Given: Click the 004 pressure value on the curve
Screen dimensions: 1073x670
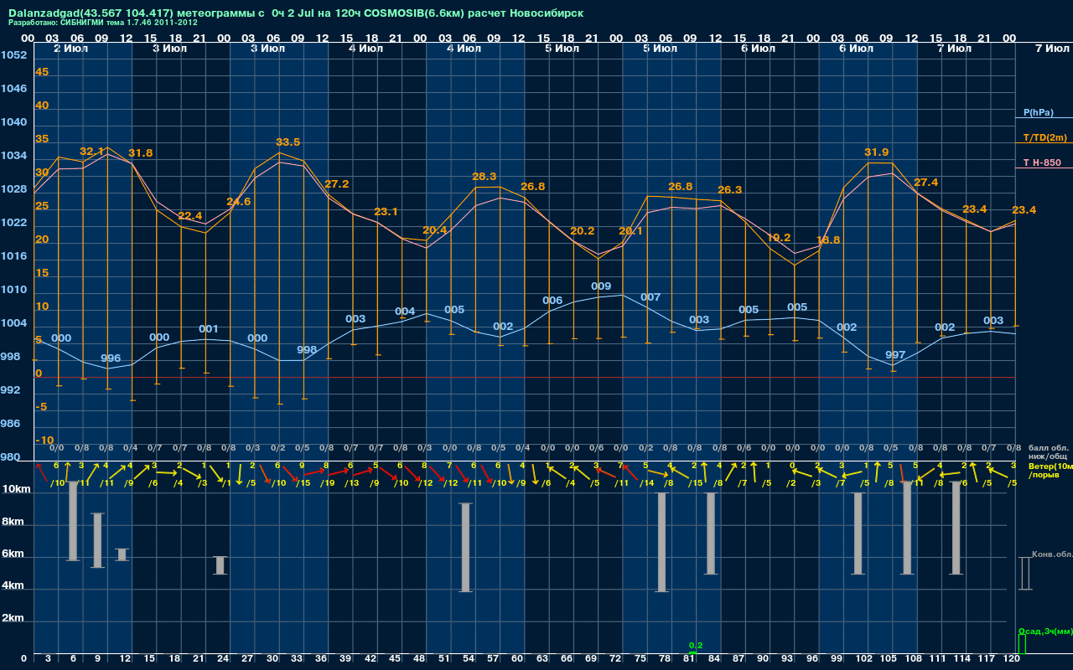Looking at the screenshot, I should pyautogui.click(x=405, y=312).
